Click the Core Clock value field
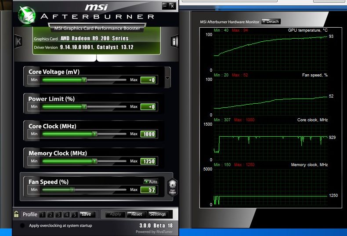The height and width of the screenshot is (236, 347). pos(148,134)
